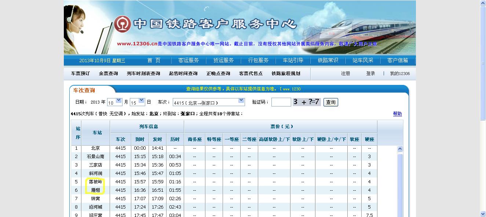This screenshot has height=217, width=486.
Task: Click the 斜河涧 station cell
Action: (x=95, y=173)
